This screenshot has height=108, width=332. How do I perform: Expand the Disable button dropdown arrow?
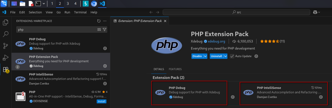click(x=205, y=56)
